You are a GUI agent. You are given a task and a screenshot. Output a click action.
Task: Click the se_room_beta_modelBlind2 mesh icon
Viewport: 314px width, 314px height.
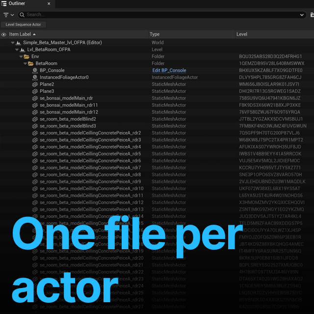click(x=35, y=119)
